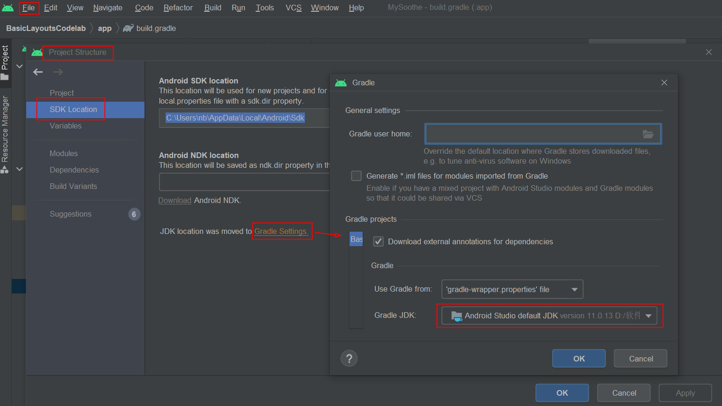Open the Resource Manager side tab
The image size is (722, 406).
[x=5, y=129]
